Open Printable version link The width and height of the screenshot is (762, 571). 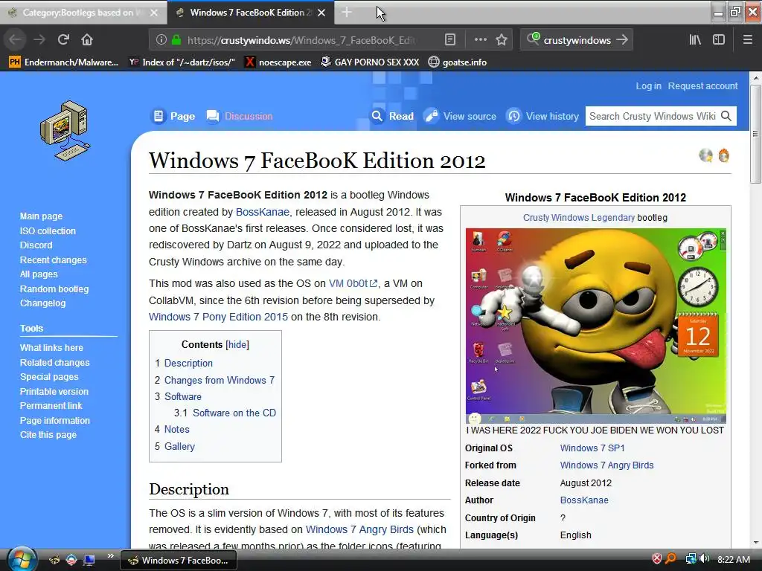54,391
